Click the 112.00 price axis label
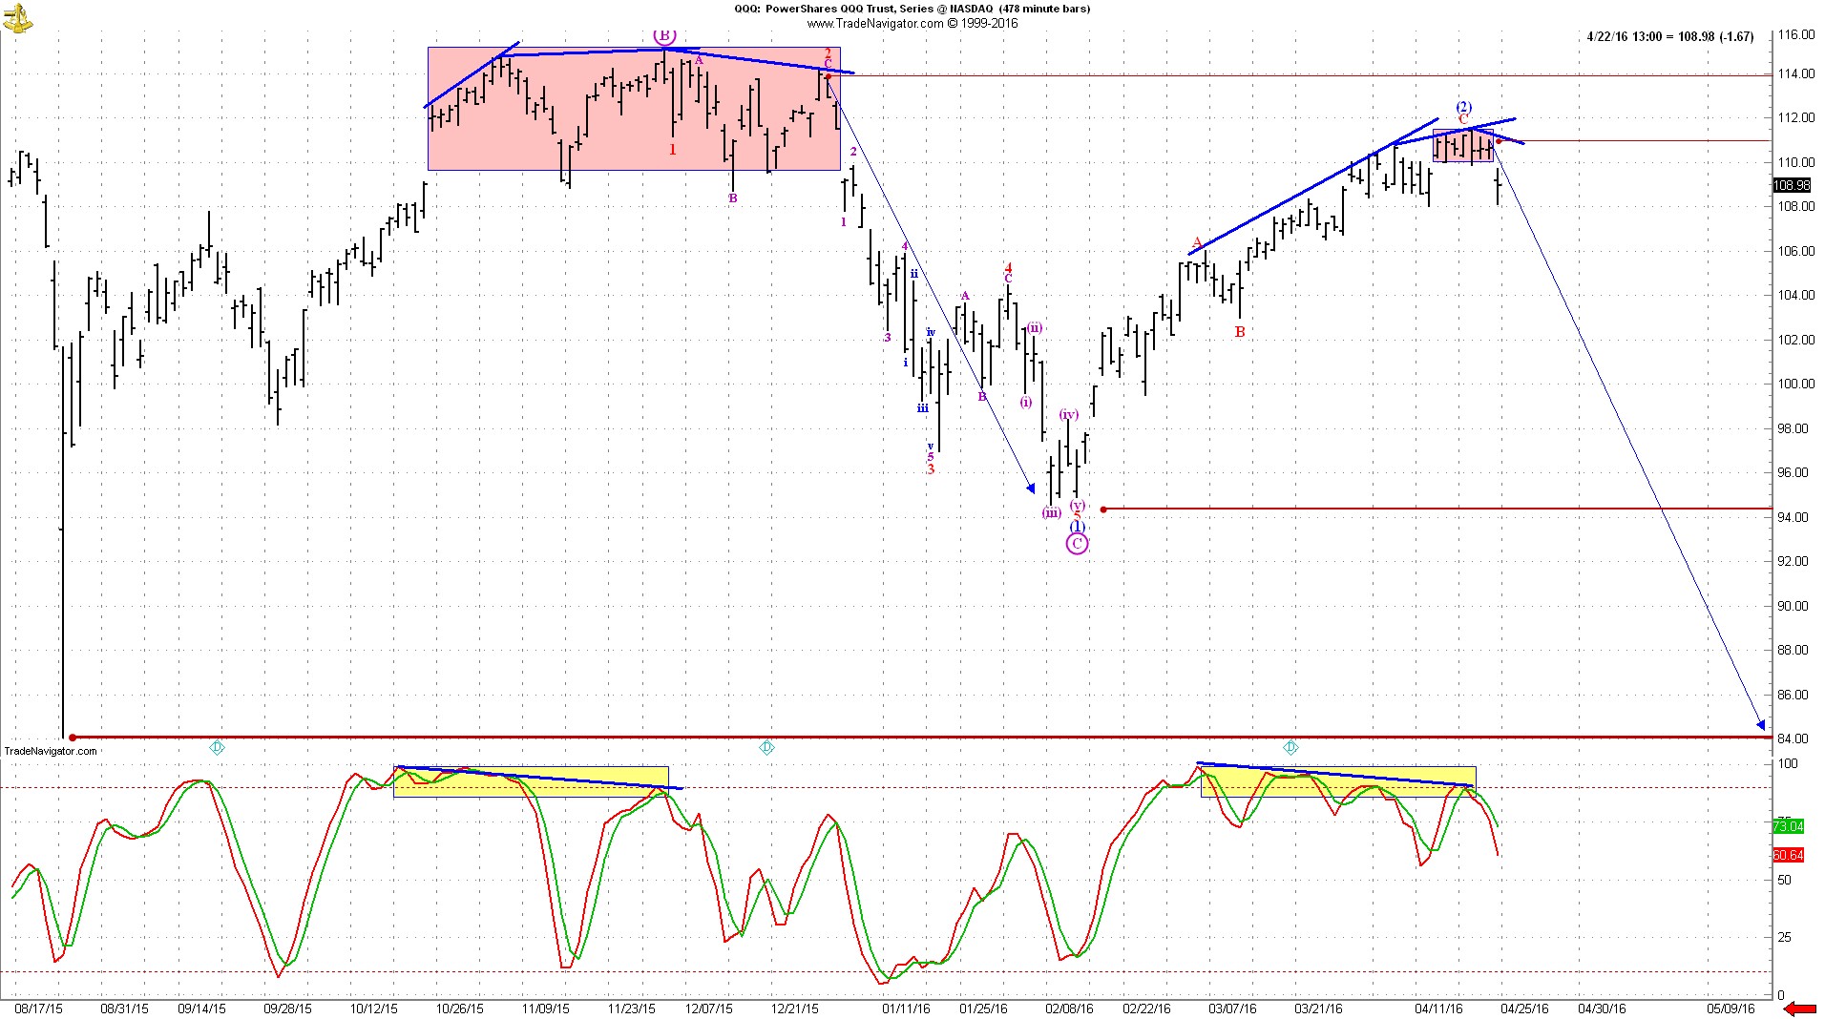This screenshot has height=1019, width=1825. point(1795,118)
